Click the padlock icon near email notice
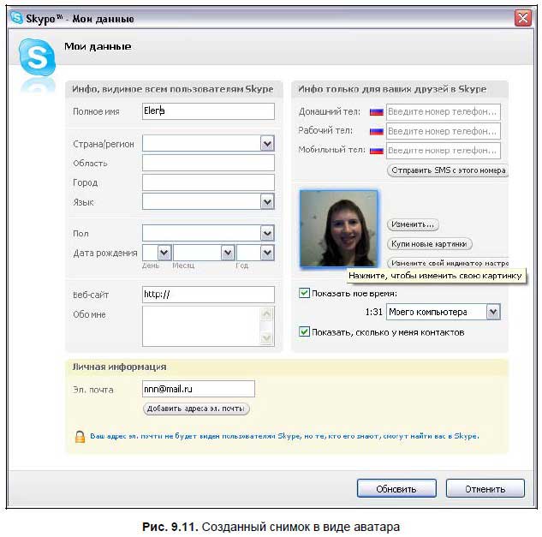The height and width of the screenshot is (537, 542). (79, 436)
